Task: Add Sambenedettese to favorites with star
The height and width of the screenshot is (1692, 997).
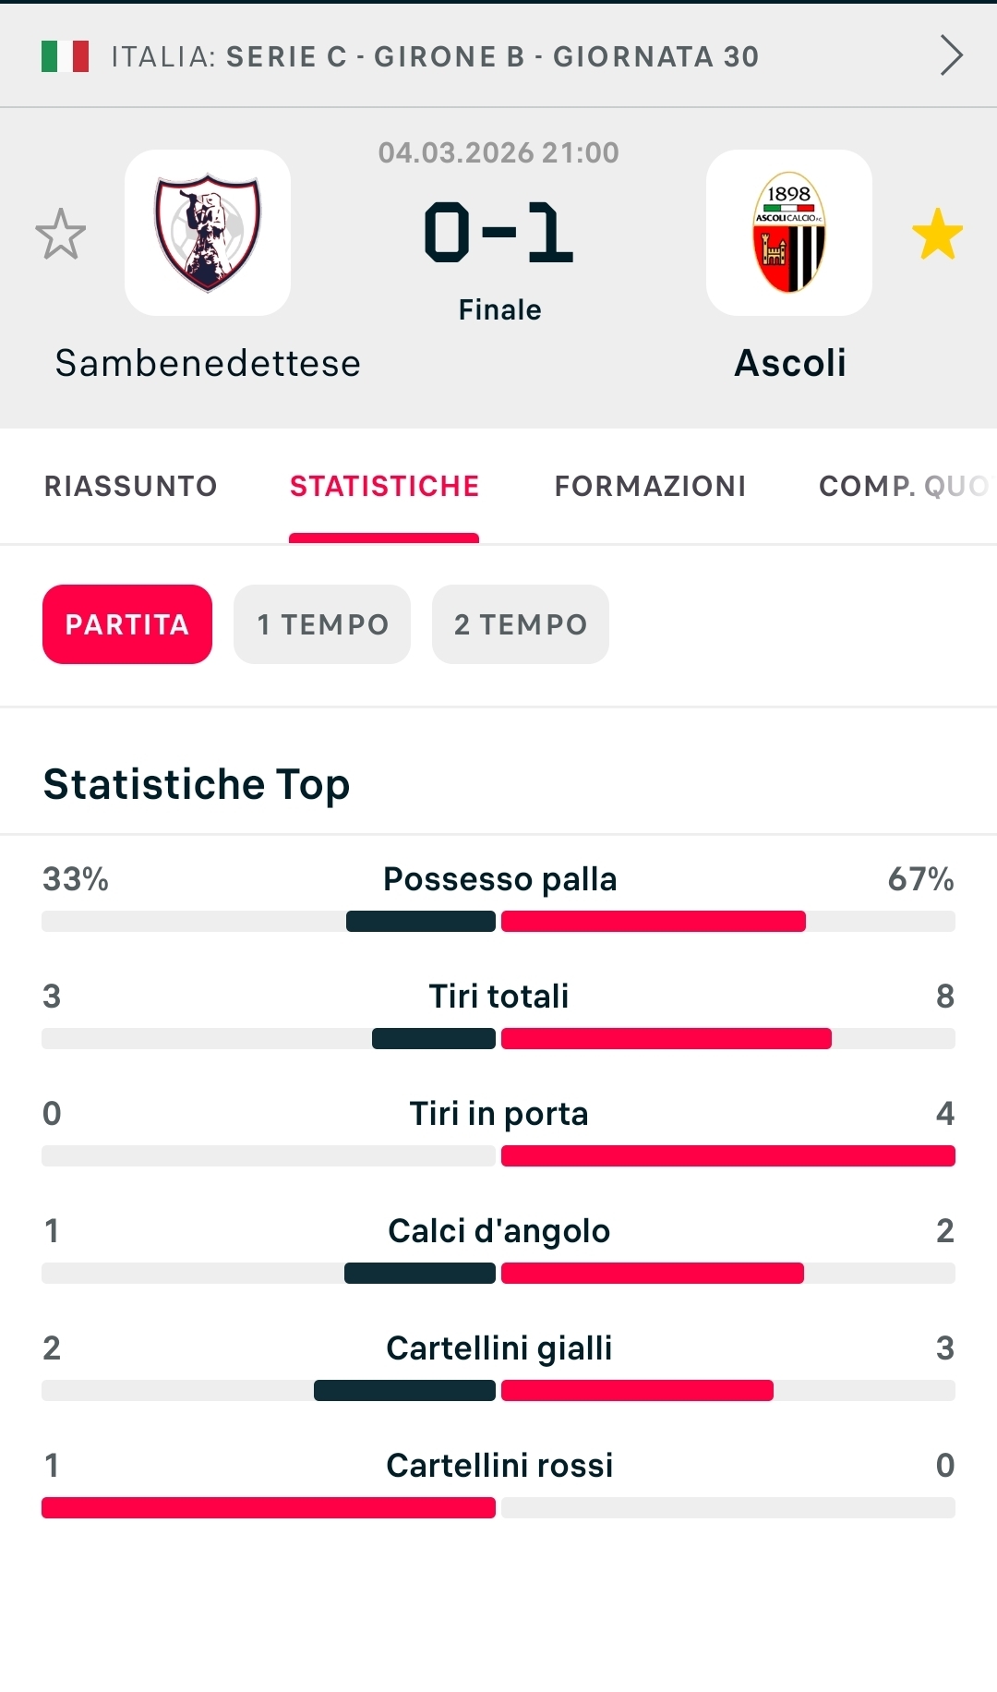Action: [61, 234]
